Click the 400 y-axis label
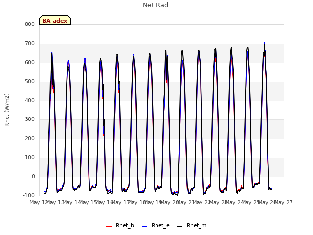 pyautogui.click(x=30, y=100)
